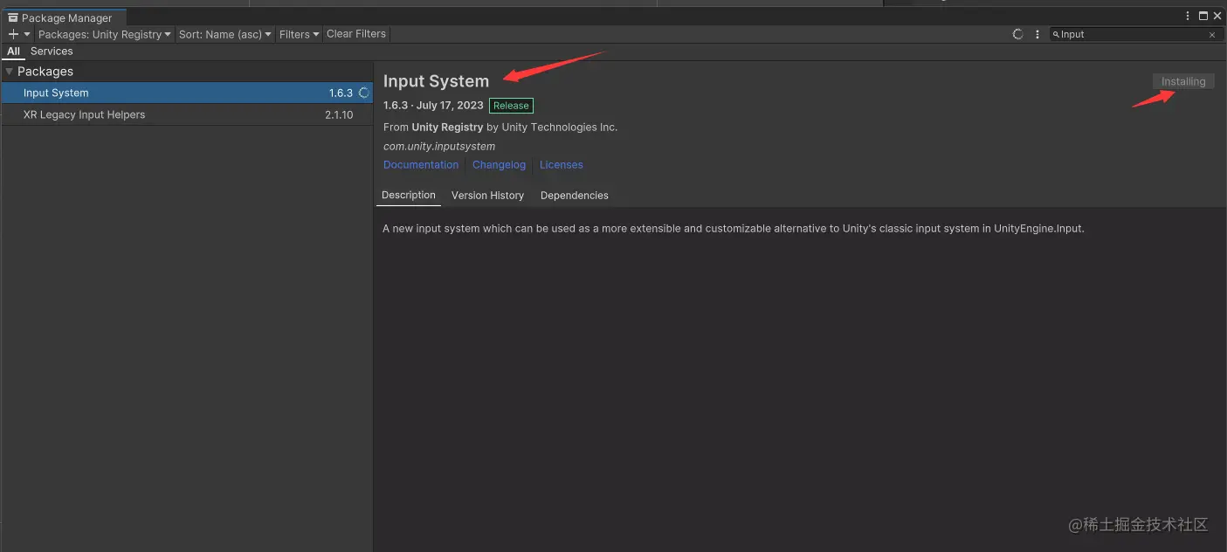Switch to the Version History tab
1227x552 pixels.
[487, 196]
